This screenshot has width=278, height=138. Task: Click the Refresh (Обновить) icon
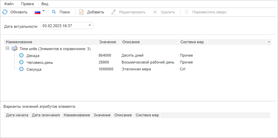tap(4, 12)
